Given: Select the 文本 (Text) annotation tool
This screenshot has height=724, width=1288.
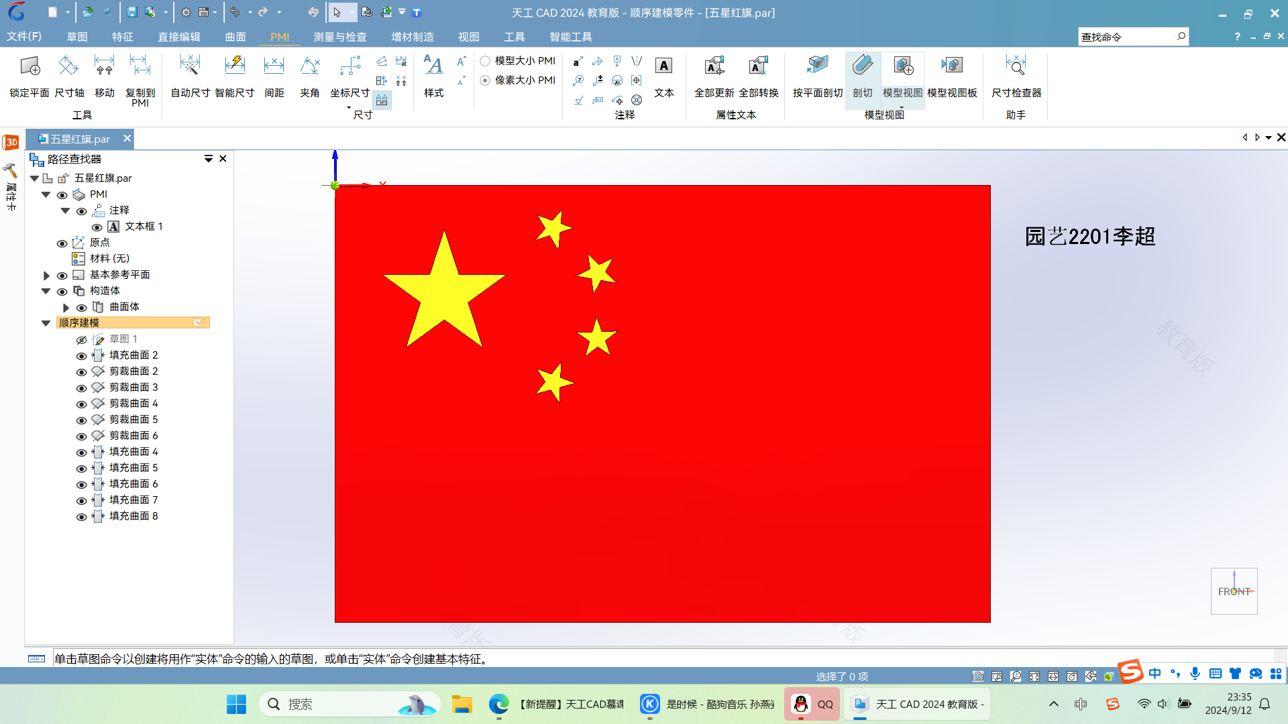Looking at the screenshot, I should click(x=664, y=76).
